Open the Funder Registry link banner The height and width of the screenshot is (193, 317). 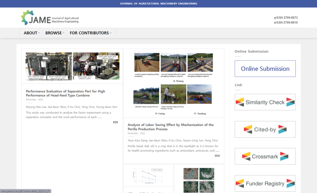tap(265, 183)
